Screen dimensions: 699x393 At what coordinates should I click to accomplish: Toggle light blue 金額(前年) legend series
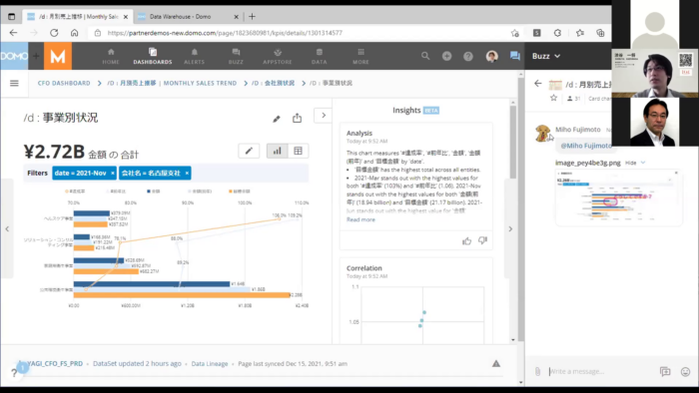coord(200,192)
